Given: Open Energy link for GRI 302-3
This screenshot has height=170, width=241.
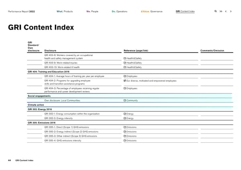Looking at the screenshot, I should coord(130,118).
